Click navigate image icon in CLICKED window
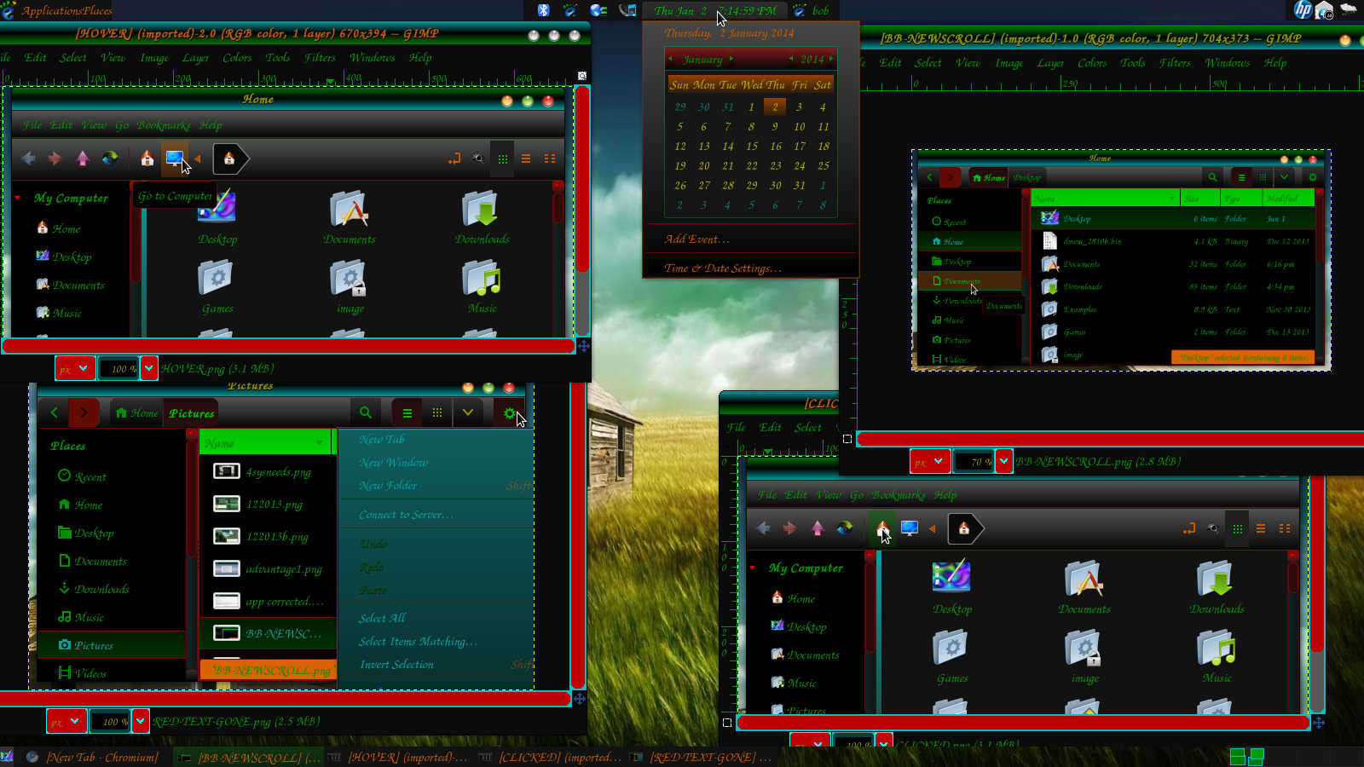The width and height of the screenshot is (1364, 767). pos(1319,723)
